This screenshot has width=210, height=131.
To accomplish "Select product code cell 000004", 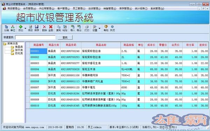I will coord(38,69).
